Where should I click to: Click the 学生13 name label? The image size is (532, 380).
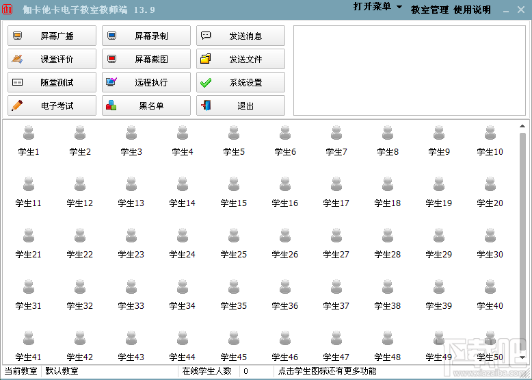[x=131, y=203]
